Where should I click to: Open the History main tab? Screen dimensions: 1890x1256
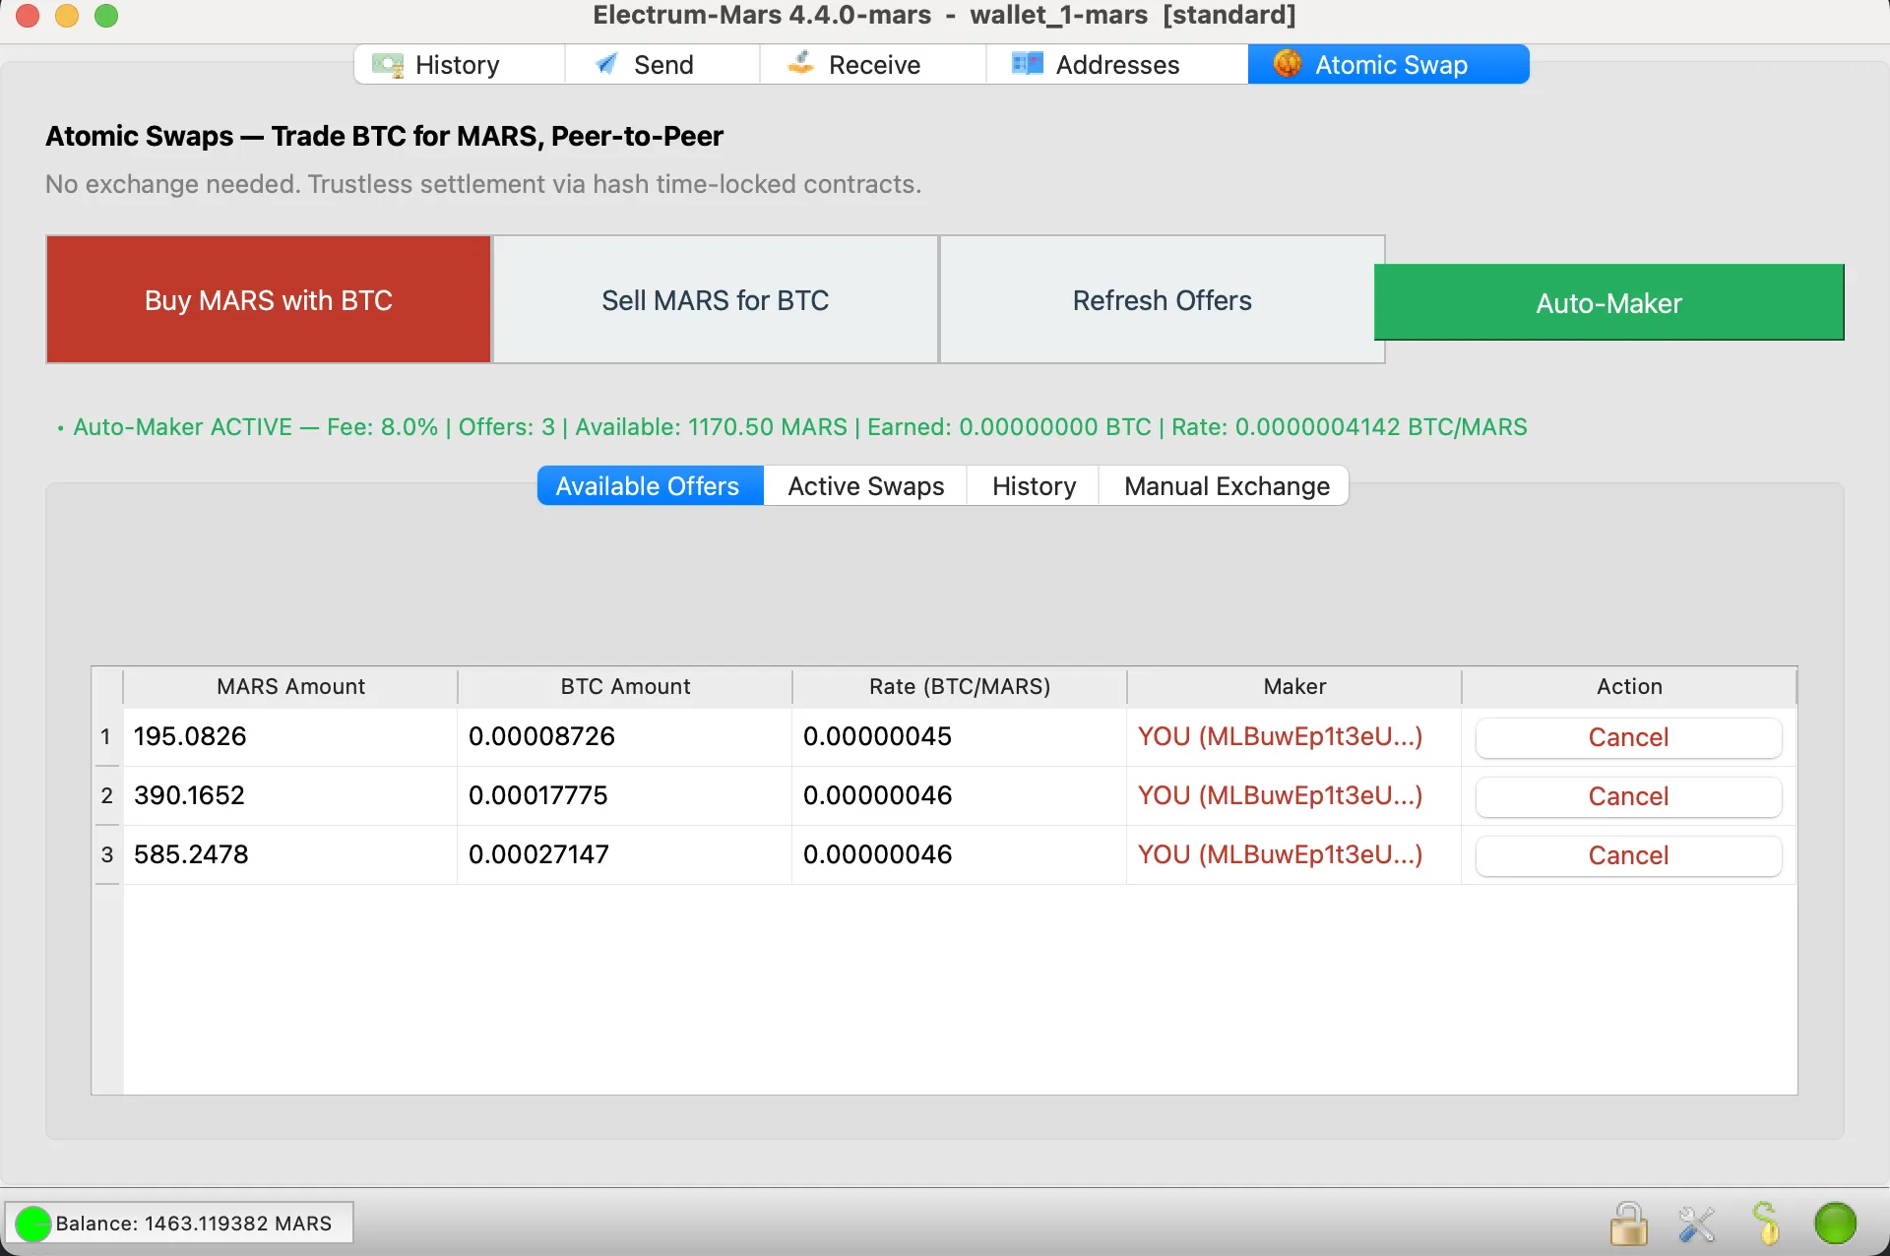[x=458, y=65]
